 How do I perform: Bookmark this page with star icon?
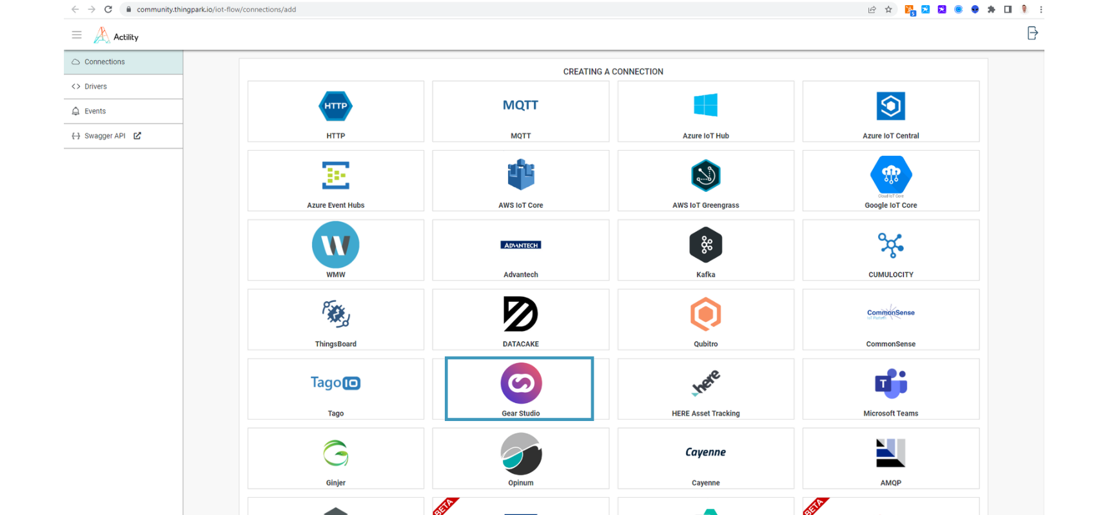click(x=888, y=10)
